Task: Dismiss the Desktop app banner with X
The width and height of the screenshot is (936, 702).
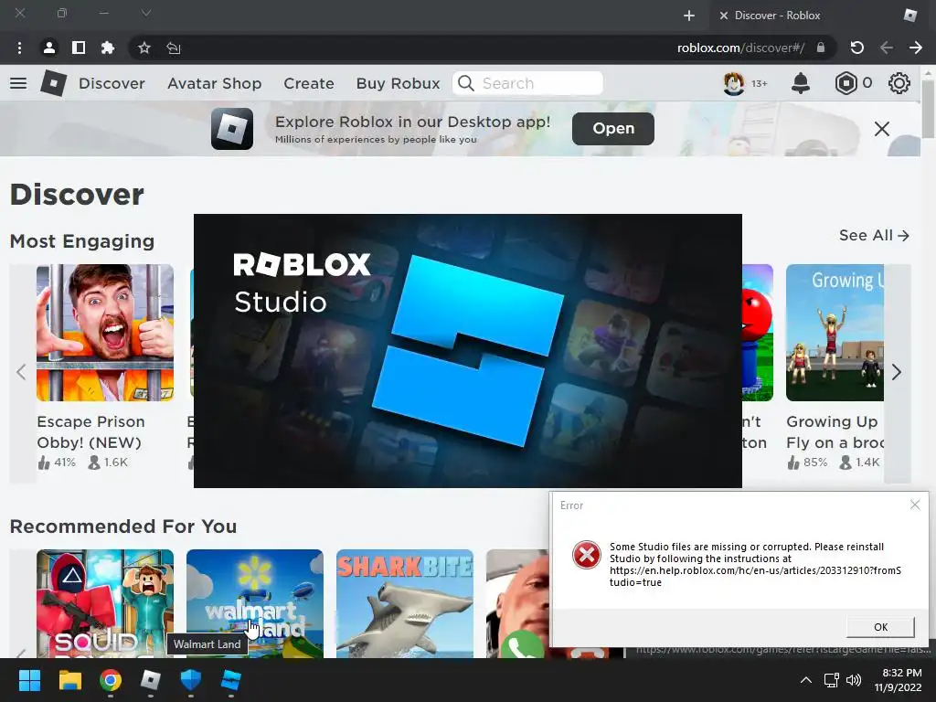Action: coord(882,129)
